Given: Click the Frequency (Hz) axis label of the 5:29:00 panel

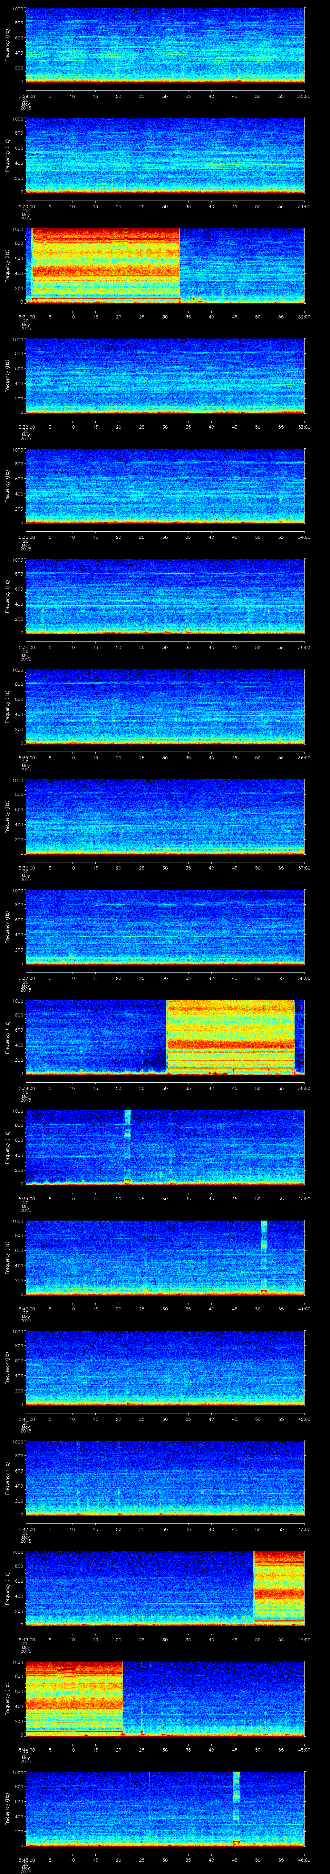Looking at the screenshot, I should (7, 45).
